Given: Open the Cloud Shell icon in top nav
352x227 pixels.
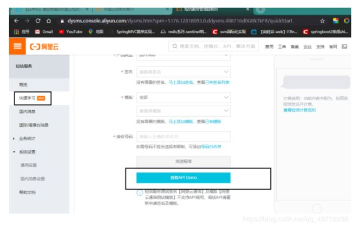Looking at the screenshot, I should pos(344,46).
